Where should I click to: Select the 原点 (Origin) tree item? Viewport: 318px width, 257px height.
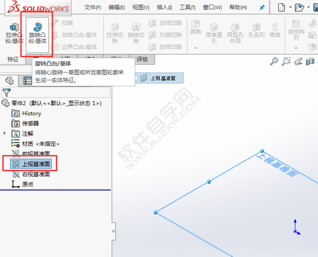click(x=22, y=184)
